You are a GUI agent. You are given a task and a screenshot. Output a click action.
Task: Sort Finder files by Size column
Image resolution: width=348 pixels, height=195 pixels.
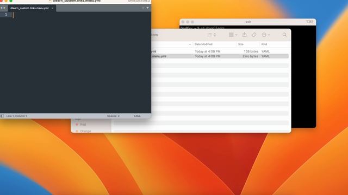click(x=241, y=44)
